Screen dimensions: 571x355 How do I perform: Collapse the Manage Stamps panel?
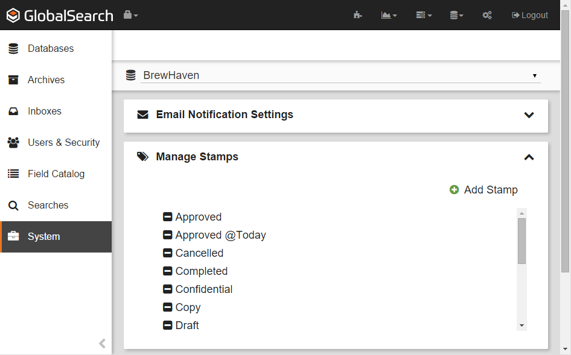click(x=529, y=157)
